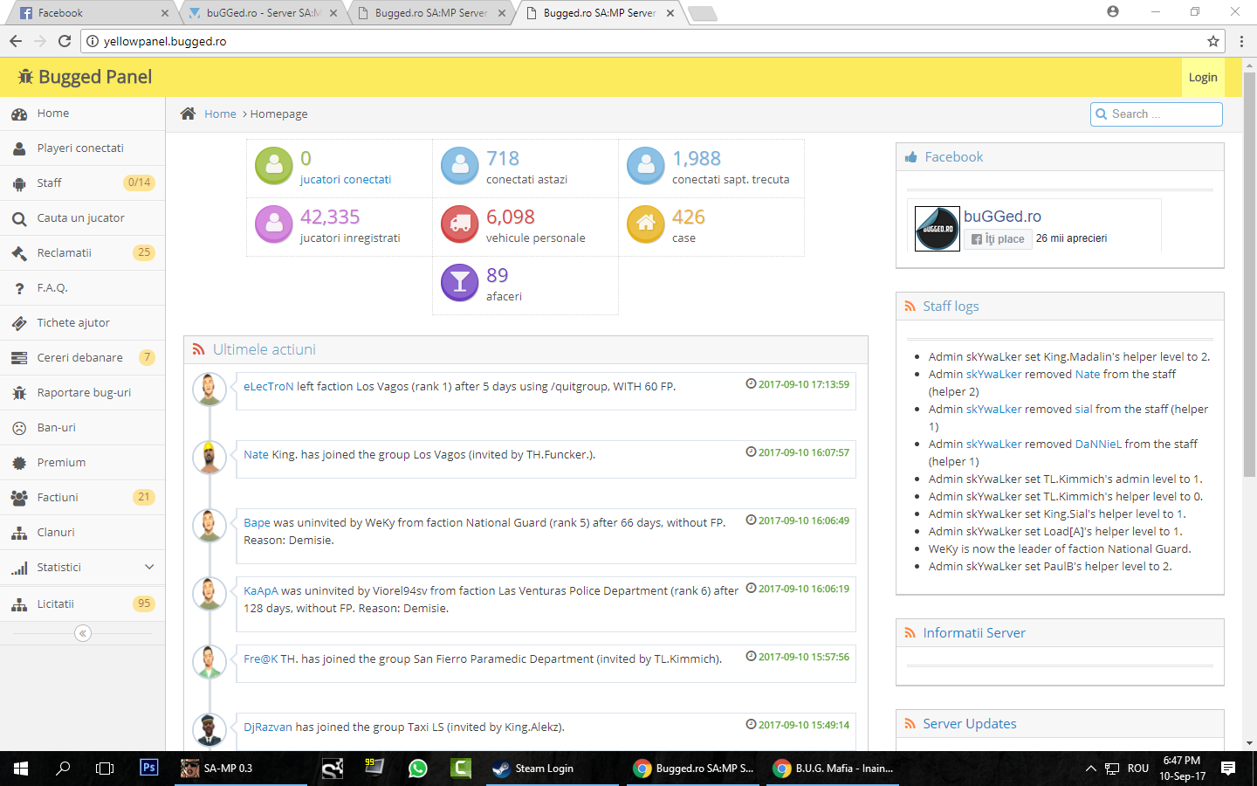This screenshot has width=1257, height=786.
Task: Open the Windows Start menu
Action: click(x=21, y=769)
